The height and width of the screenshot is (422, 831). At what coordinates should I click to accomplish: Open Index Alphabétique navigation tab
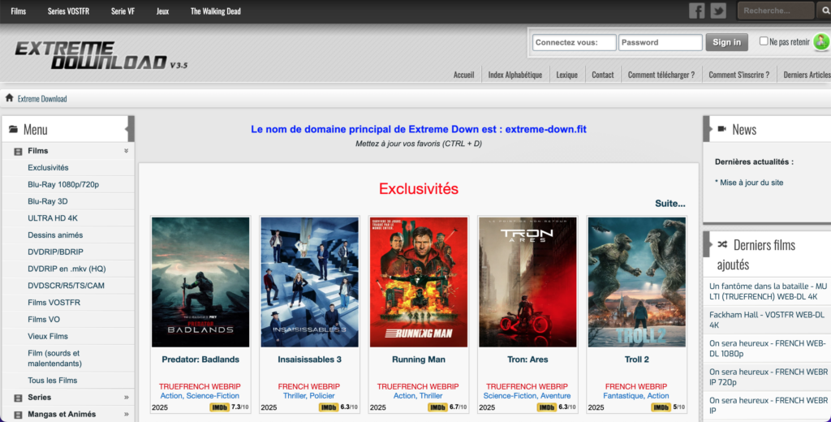click(x=515, y=75)
